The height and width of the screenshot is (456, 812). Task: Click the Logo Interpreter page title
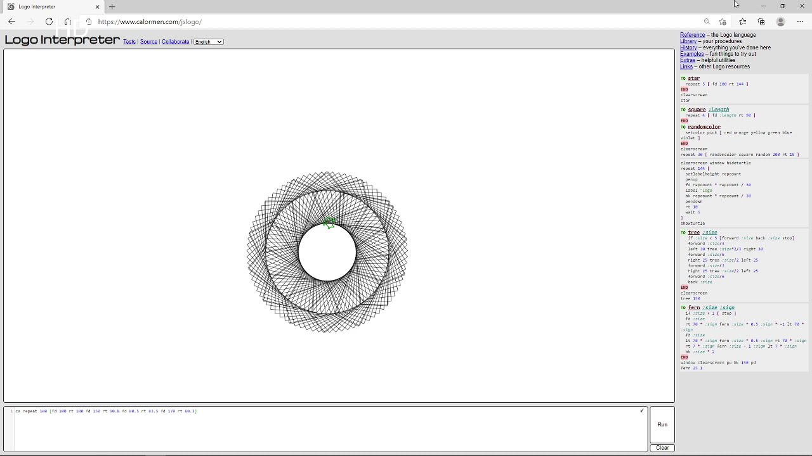pyautogui.click(x=62, y=40)
